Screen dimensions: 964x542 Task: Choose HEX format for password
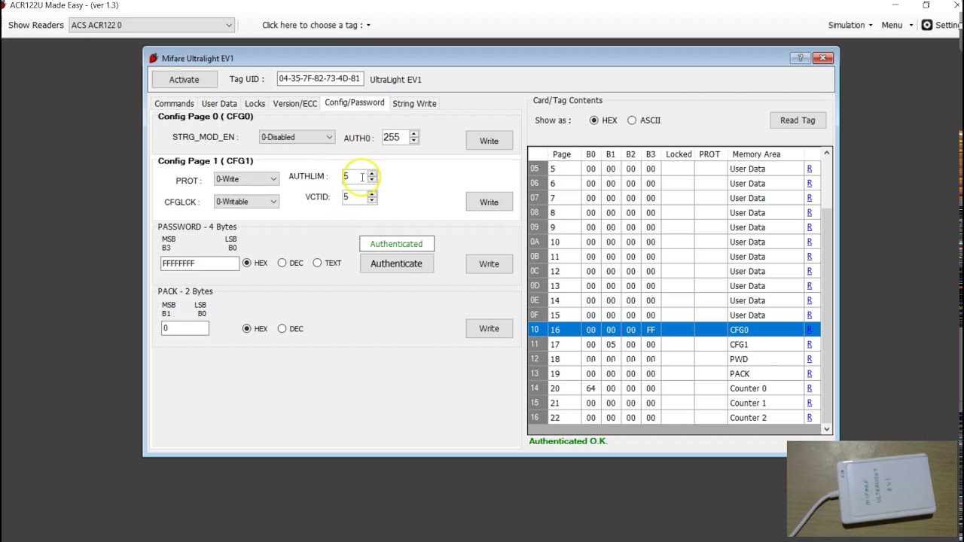tap(246, 263)
